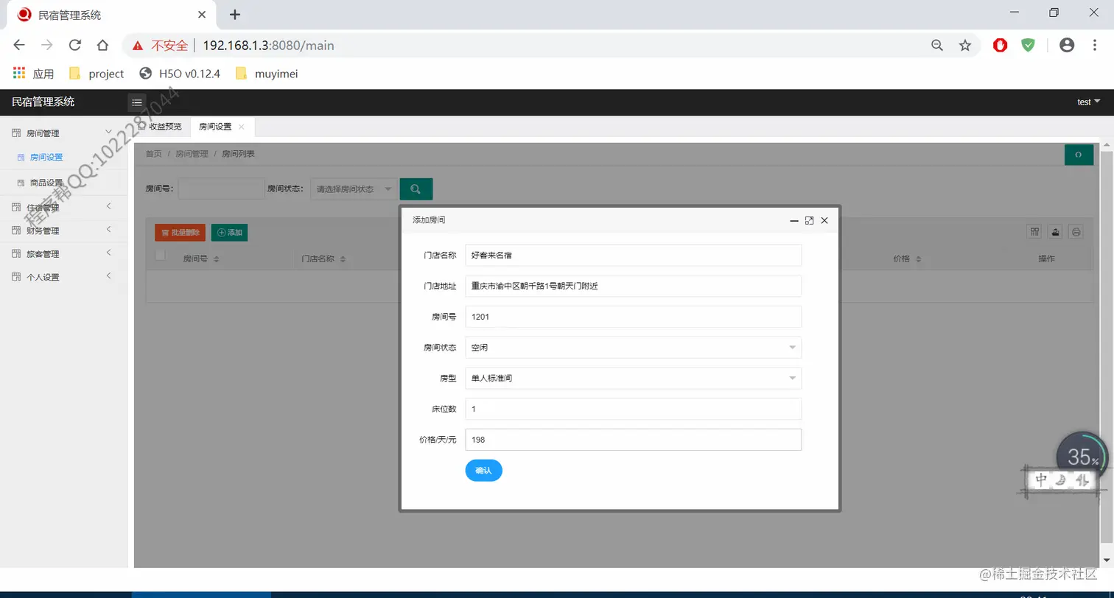Tick the table header select-all checkbox

tap(161, 255)
